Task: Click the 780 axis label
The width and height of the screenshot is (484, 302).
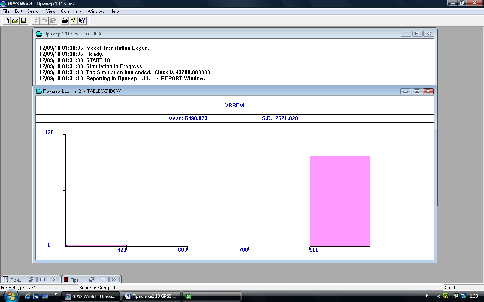Action: coord(244,250)
